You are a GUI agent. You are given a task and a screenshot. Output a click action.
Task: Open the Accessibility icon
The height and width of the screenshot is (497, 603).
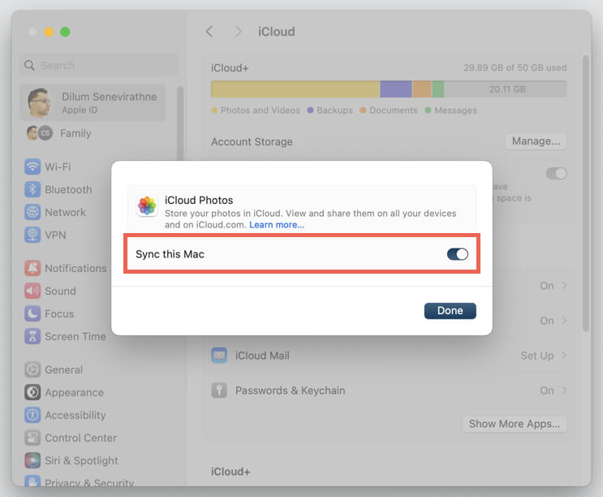[32, 415]
